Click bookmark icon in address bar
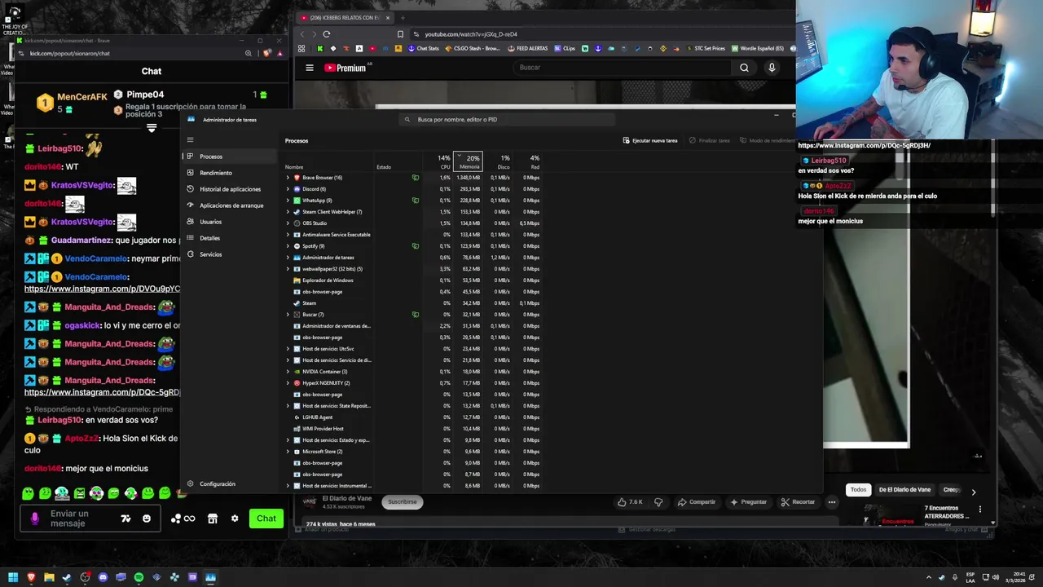 point(400,34)
